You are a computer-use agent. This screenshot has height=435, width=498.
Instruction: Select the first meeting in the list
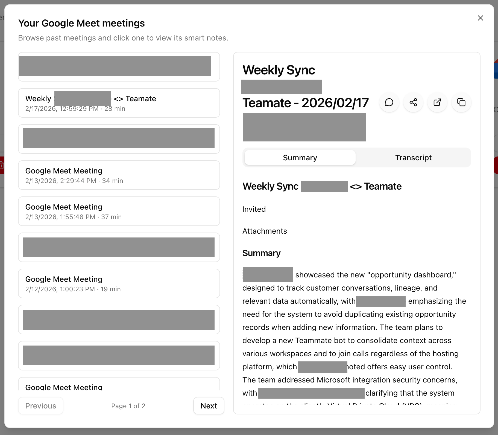[x=119, y=67]
